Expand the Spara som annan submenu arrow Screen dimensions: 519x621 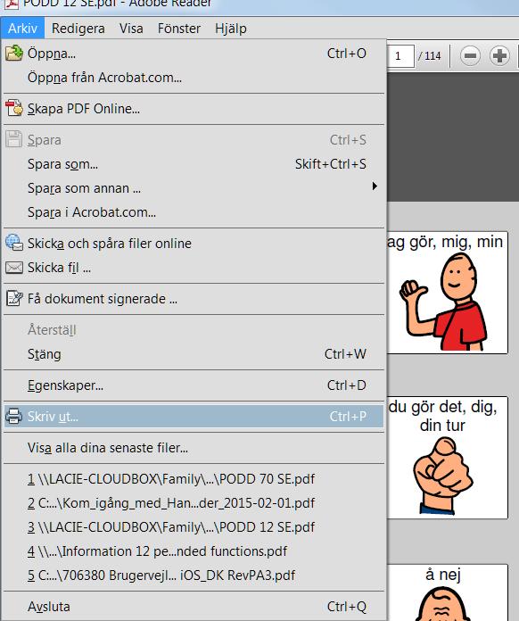coord(375,186)
